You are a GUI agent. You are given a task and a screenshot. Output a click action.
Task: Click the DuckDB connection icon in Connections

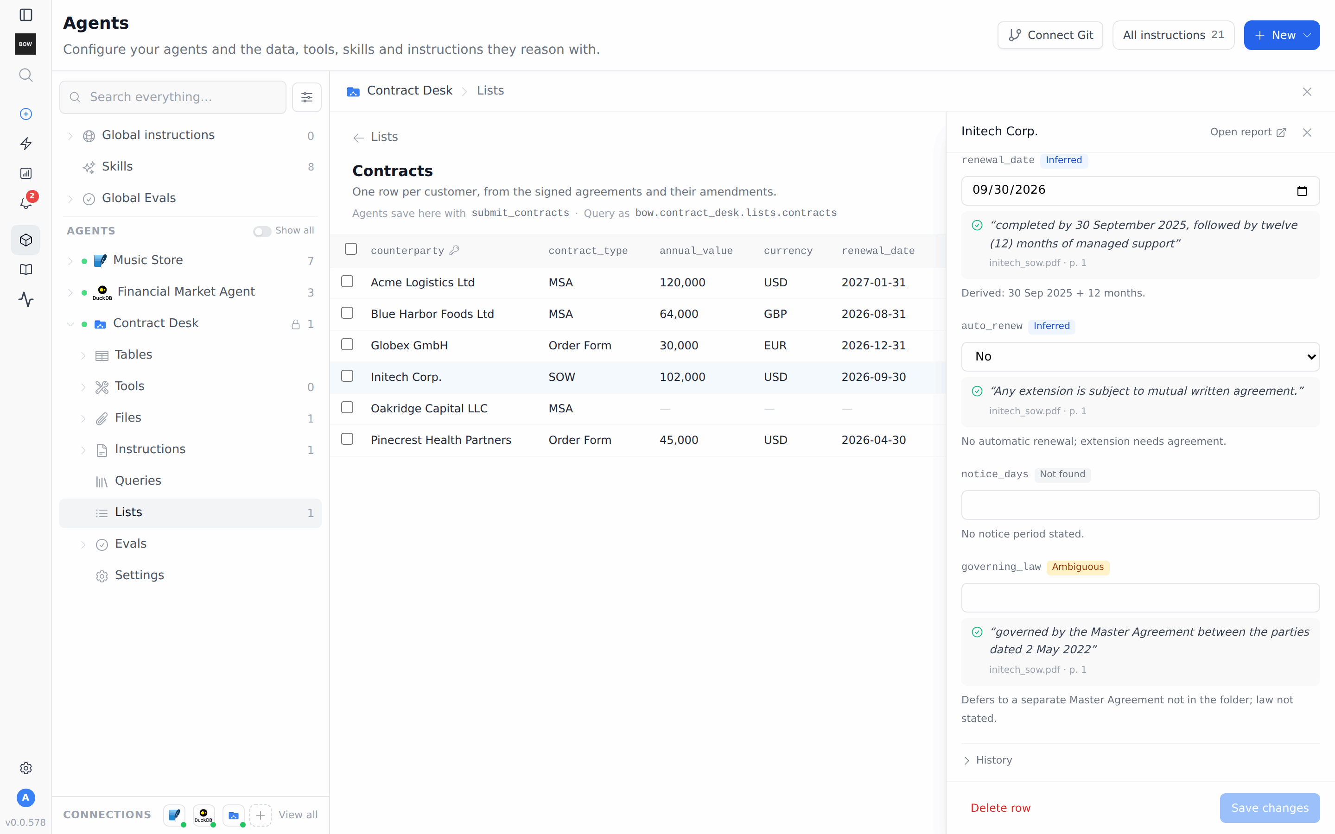coord(203,815)
